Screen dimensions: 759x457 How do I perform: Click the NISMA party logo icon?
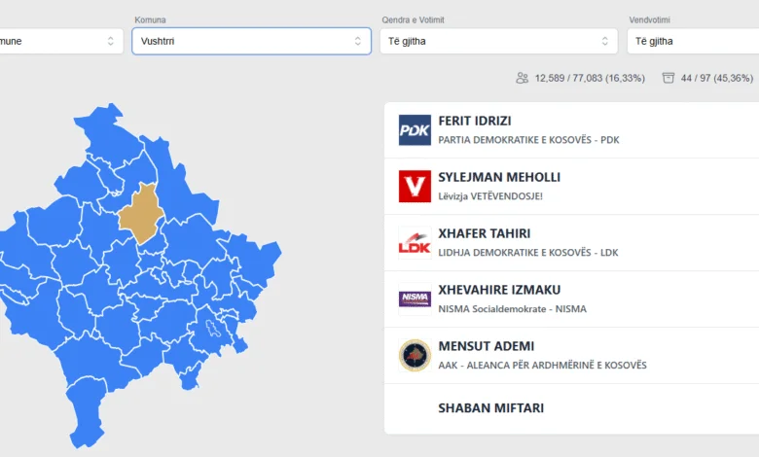pos(415,299)
